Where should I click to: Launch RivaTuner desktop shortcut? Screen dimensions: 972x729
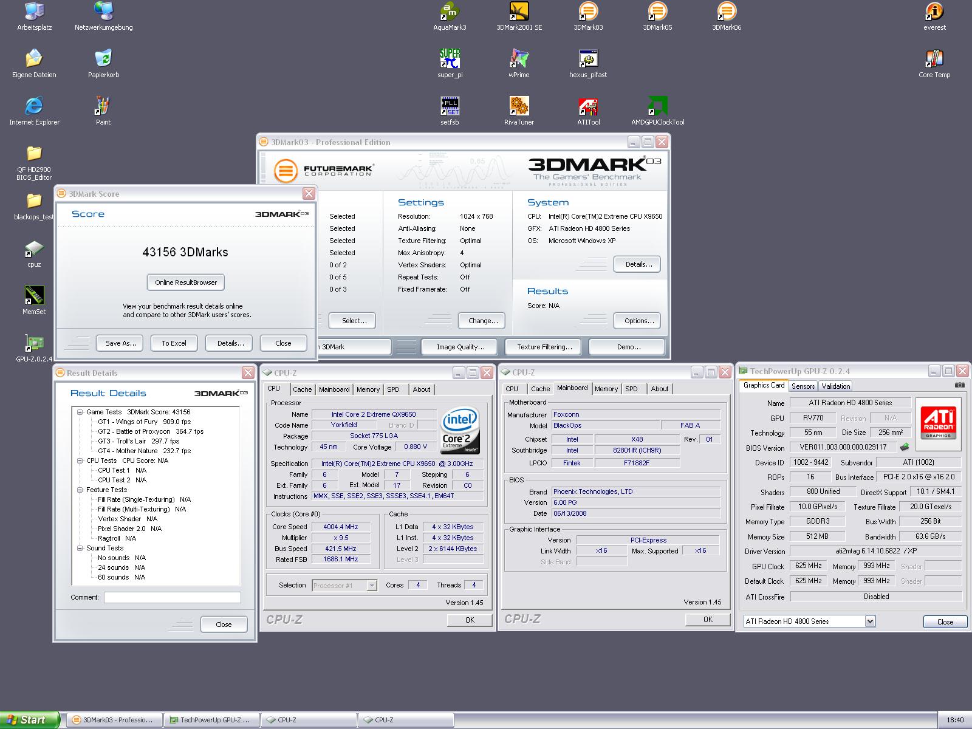coord(519,111)
